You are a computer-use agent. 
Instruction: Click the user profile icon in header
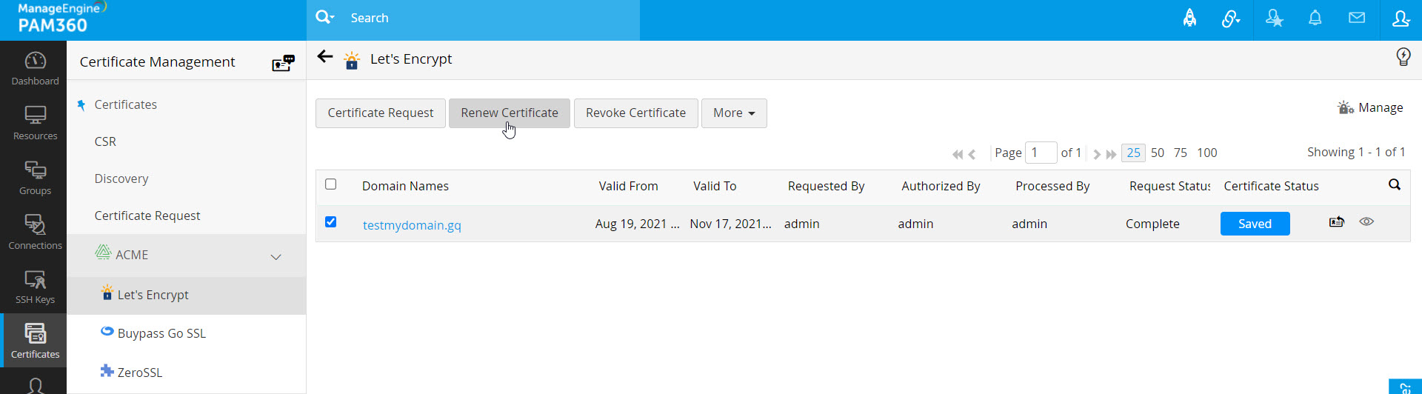(1401, 19)
